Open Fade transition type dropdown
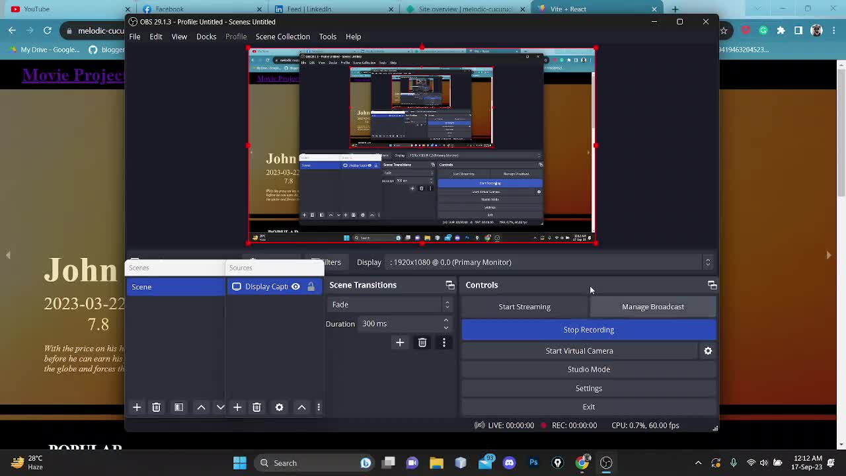 pos(390,304)
